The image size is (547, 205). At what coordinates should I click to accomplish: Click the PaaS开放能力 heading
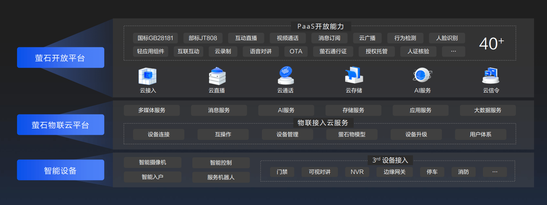pyautogui.click(x=321, y=26)
